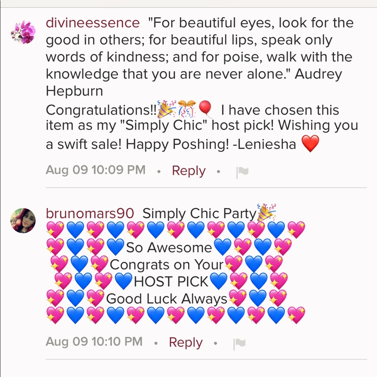Click the So Awesome text
Screen dimensions: 377x377
[x=169, y=248]
